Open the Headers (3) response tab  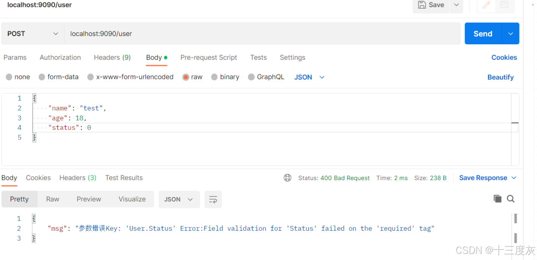tap(78, 177)
